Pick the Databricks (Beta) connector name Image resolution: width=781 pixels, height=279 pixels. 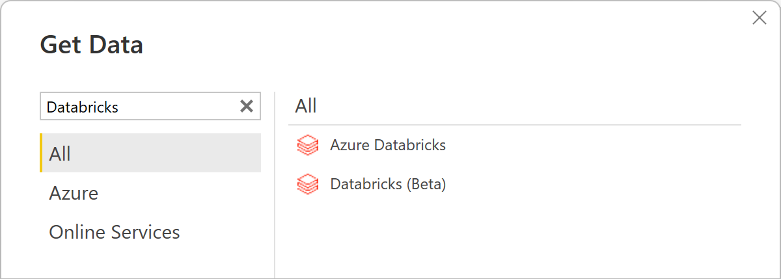(388, 185)
